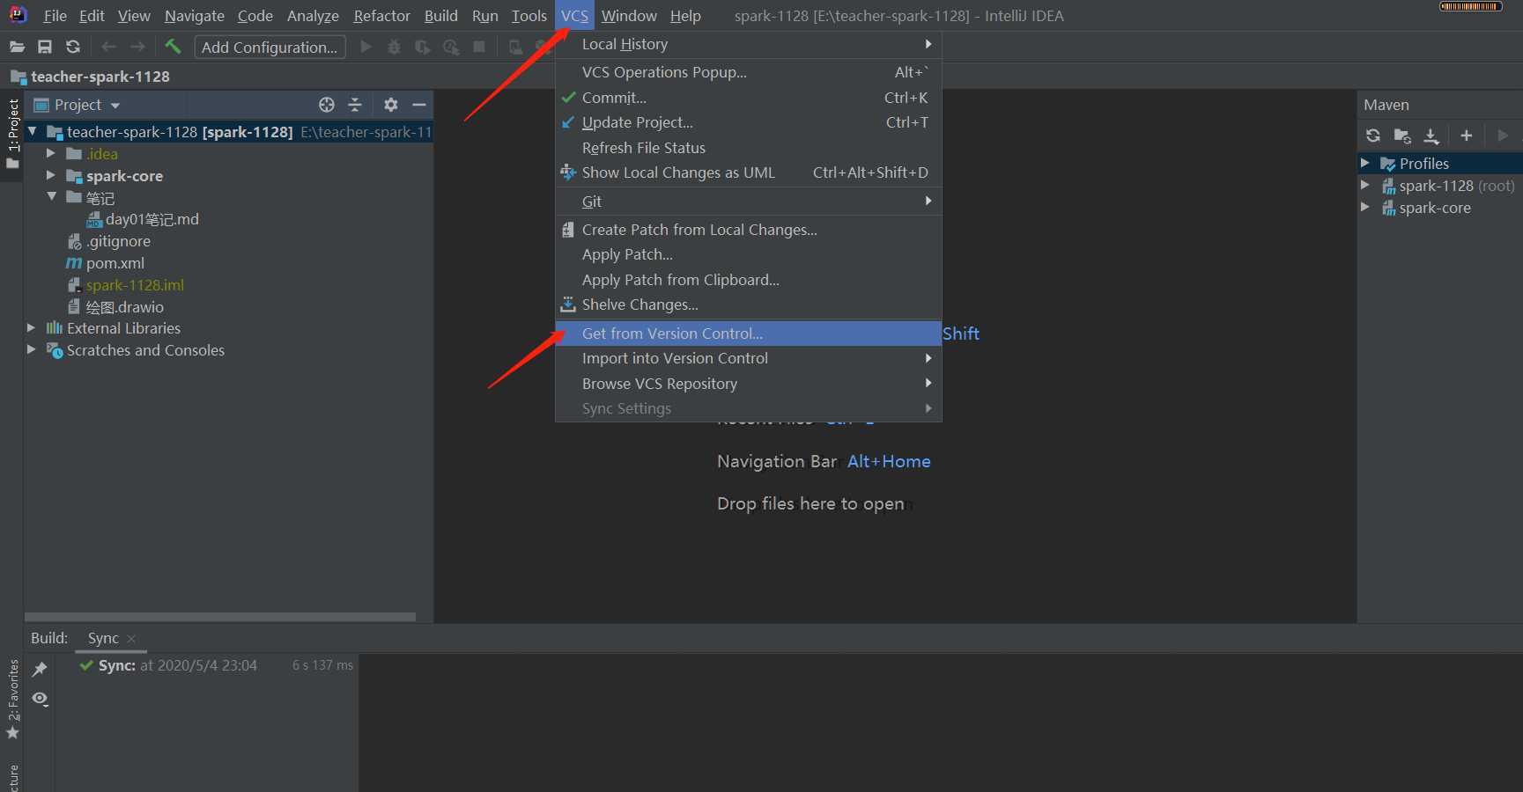
Task: Open the Local History submenu
Action: point(749,44)
